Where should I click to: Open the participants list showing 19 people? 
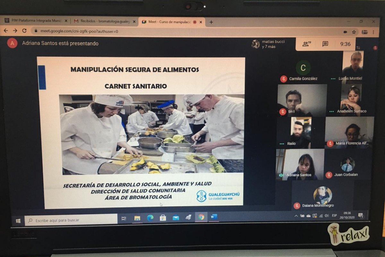307,44
